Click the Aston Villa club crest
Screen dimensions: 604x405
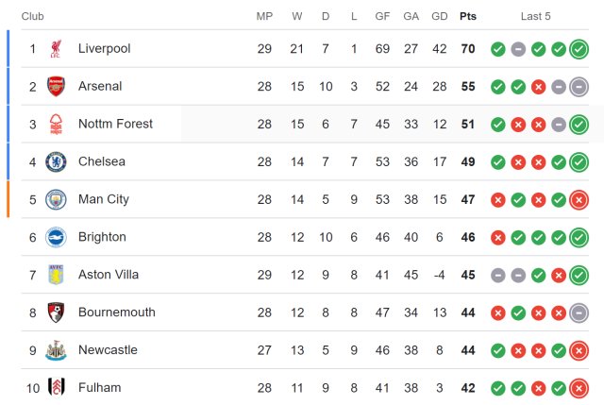(x=56, y=275)
